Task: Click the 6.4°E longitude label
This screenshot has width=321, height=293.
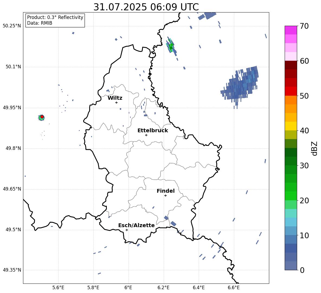Action: coord(198,288)
